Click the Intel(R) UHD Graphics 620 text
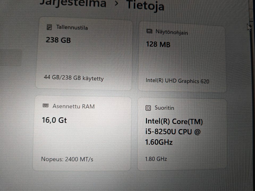The height and width of the screenshot is (191, 255). click(177, 81)
